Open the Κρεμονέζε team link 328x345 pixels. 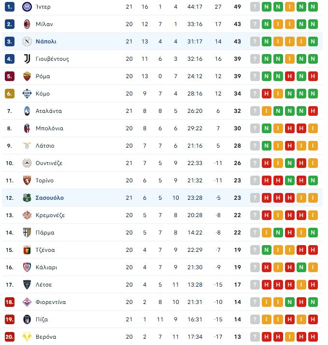point(50,215)
